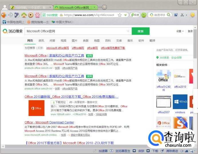Viewport: 198px width, 154px height.
Task: Click suggested query office官网免费版下载
Action: coord(113,48)
